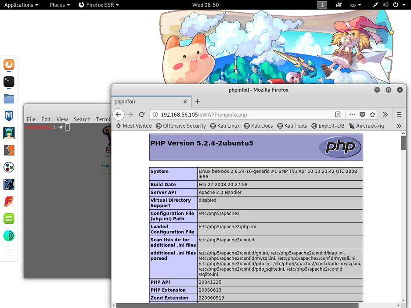Save page to Pocket
This screenshot has width=411, height=308.
coord(363,115)
